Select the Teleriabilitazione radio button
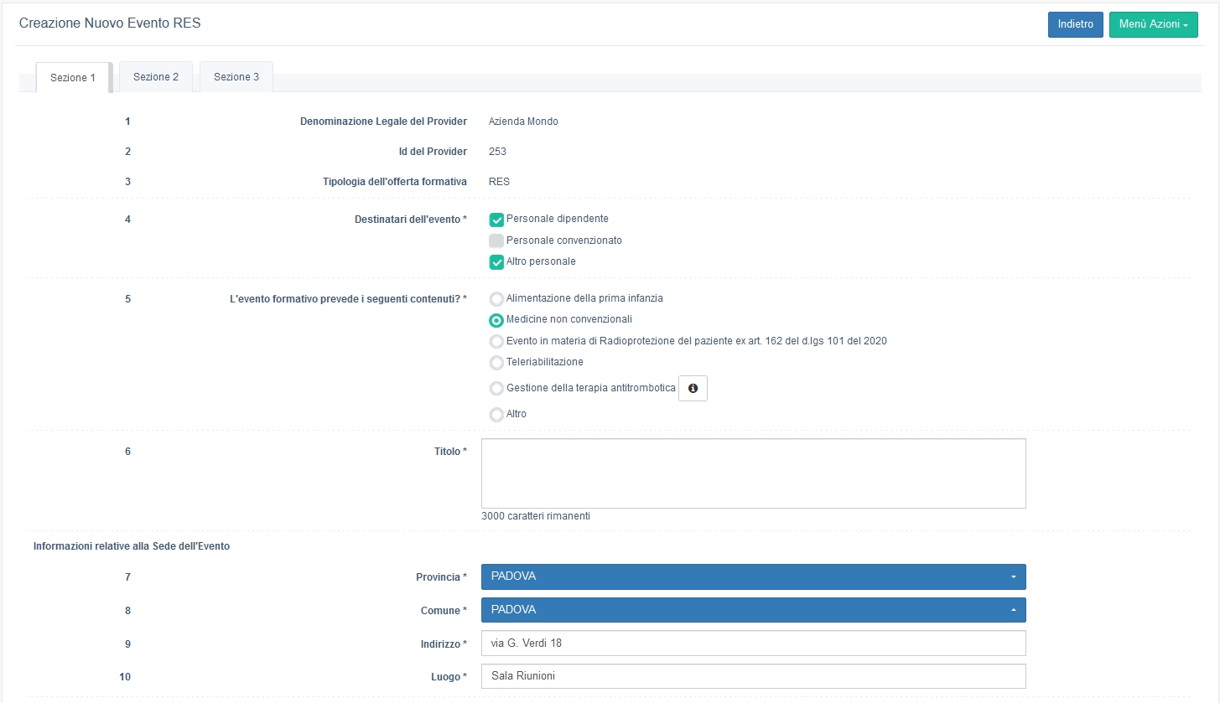Image resolution: width=1220 pixels, height=703 pixels. [x=496, y=363]
